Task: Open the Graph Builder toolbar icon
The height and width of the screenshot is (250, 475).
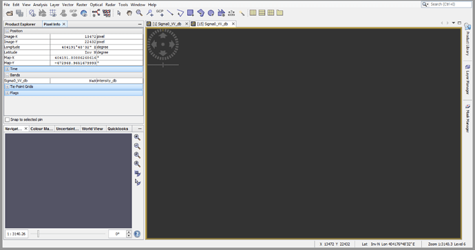Action: pyautogui.click(x=96, y=13)
